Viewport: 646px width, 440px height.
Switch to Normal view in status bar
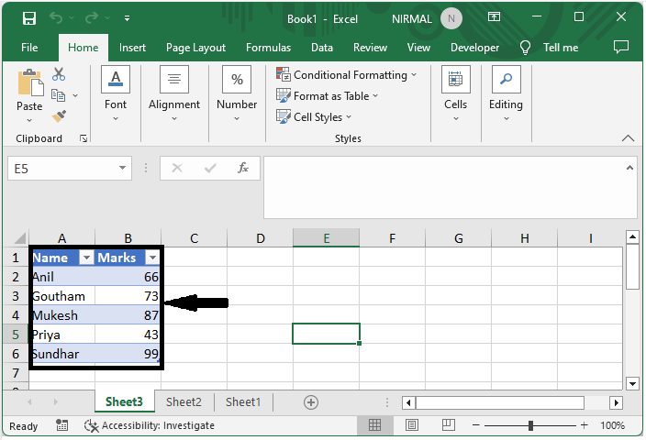pyautogui.click(x=374, y=425)
